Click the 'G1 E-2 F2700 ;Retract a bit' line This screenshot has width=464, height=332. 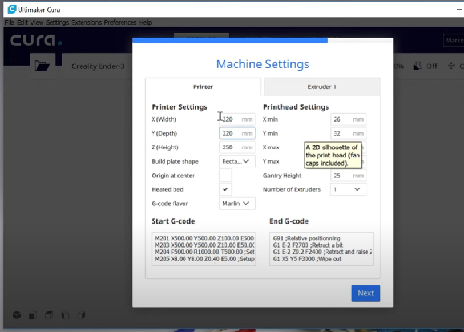[x=308, y=245]
